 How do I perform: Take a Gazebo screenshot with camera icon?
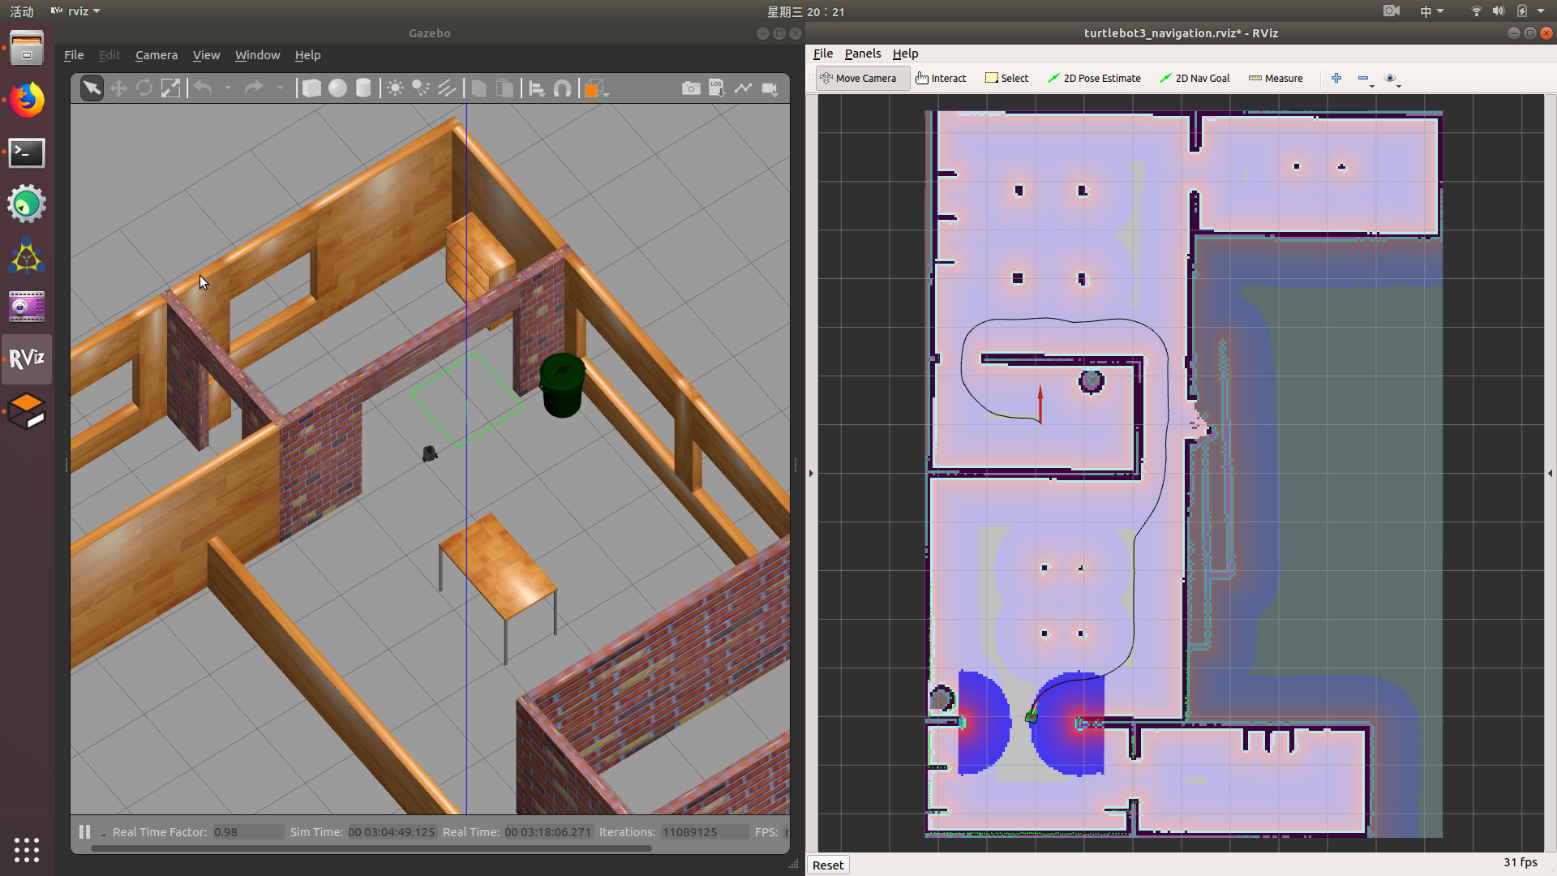pyautogui.click(x=691, y=88)
